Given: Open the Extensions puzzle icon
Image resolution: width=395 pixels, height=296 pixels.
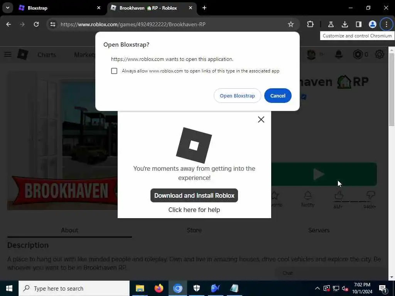Looking at the screenshot, I should point(311,24).
